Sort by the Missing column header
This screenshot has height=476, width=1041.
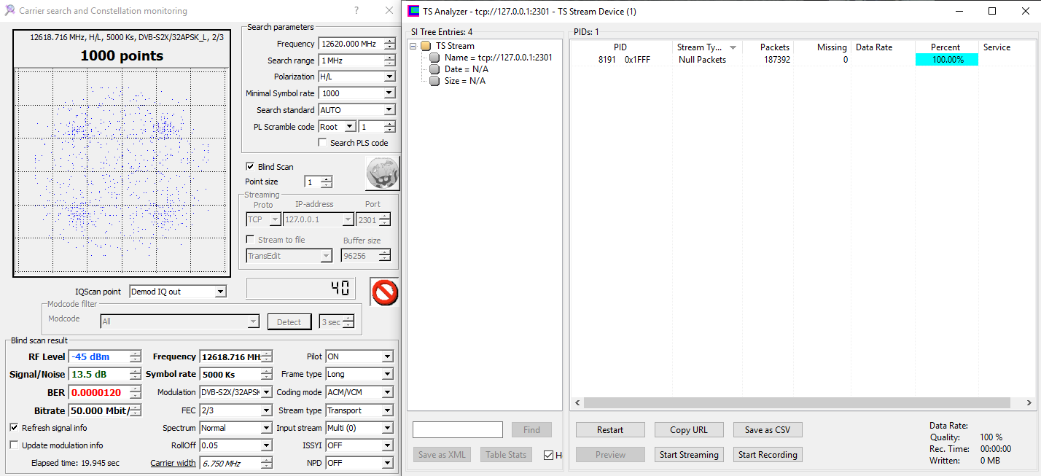pyautogui.click(x=822, y=47)
